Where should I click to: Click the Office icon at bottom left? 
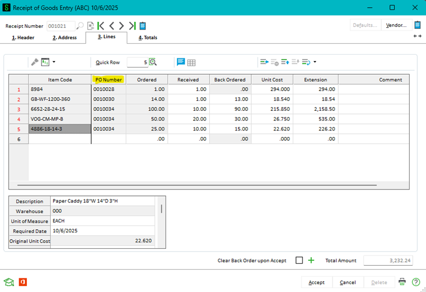pos(22,282)
